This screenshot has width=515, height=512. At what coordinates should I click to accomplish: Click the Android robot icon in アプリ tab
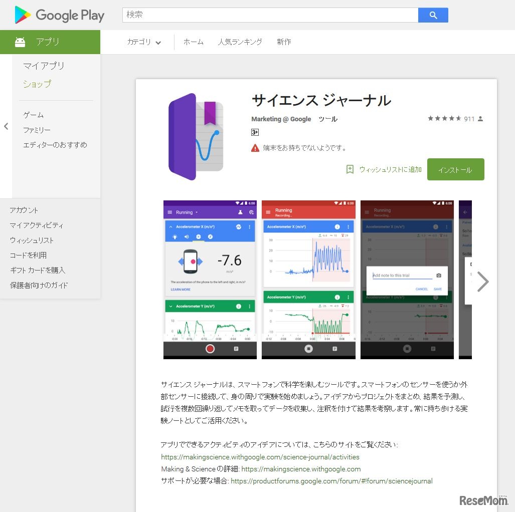[x=20, y=42]
